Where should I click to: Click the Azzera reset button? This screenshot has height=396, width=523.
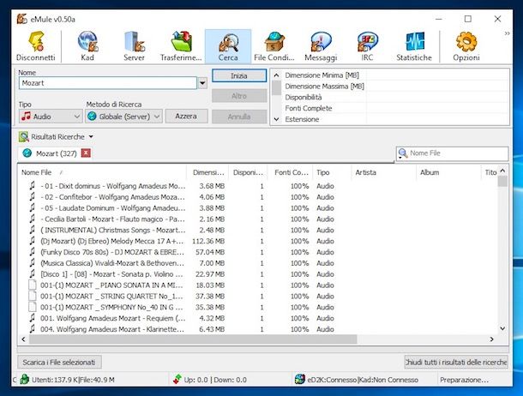[186, 116]
